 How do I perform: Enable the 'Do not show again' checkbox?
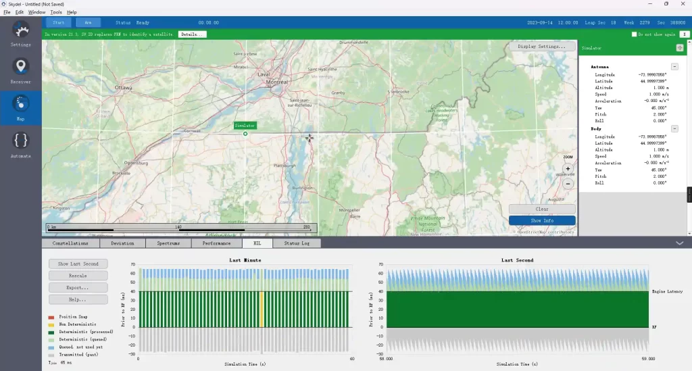click(x=634, y=34)
